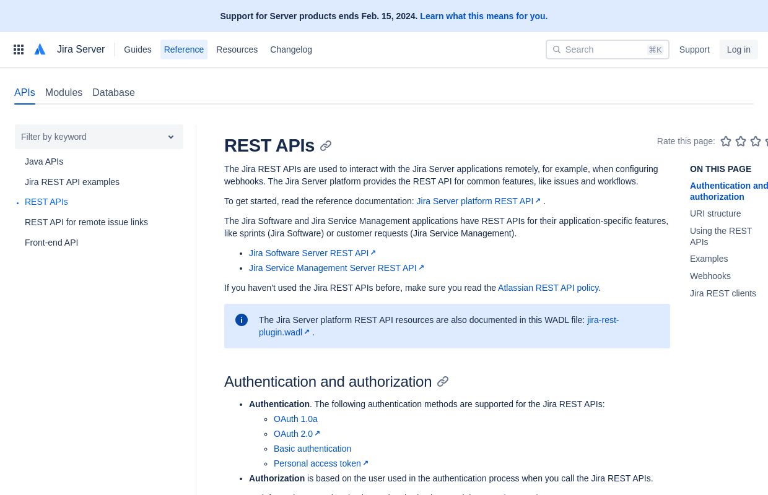Copy anchor link beside Authentication and authorization heading

click(x=443, y=382)
